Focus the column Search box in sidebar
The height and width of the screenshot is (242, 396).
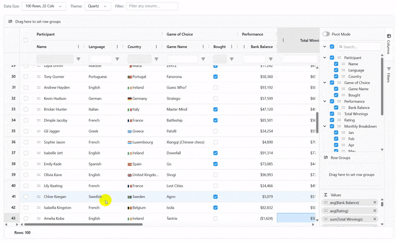click(359, 47)
